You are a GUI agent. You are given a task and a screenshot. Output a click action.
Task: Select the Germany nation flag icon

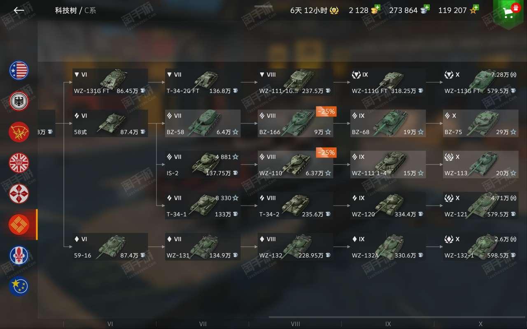[19, 101]
